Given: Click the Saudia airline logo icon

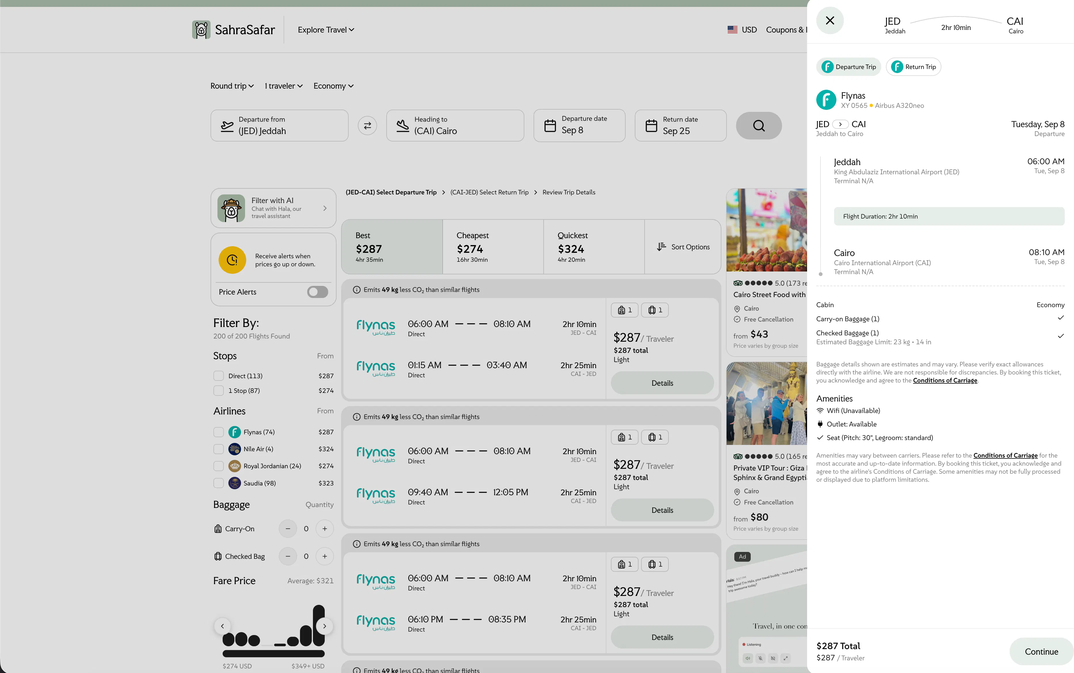Looking at the screenshot, I should [x=235, y=483].
